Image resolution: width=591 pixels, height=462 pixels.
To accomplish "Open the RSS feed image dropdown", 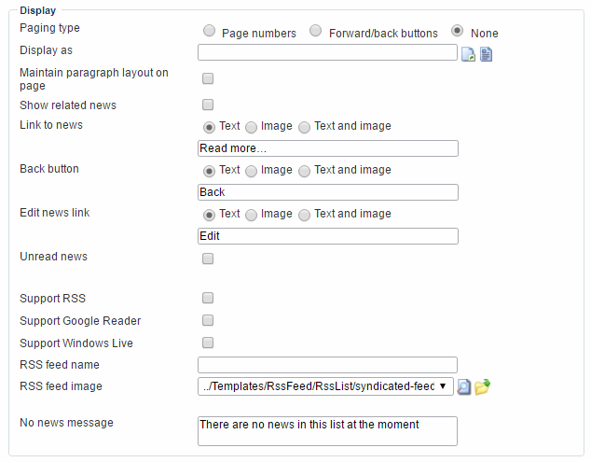I will [325, 386].
